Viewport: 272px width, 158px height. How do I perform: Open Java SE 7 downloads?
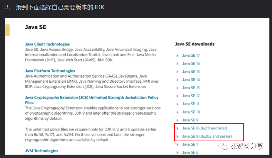point(190,144)
